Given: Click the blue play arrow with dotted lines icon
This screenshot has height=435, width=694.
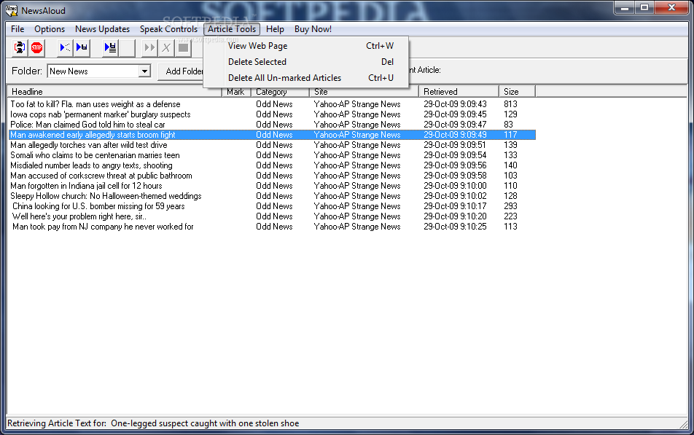Looking at the screenshot, I should (x=65, y=47).
